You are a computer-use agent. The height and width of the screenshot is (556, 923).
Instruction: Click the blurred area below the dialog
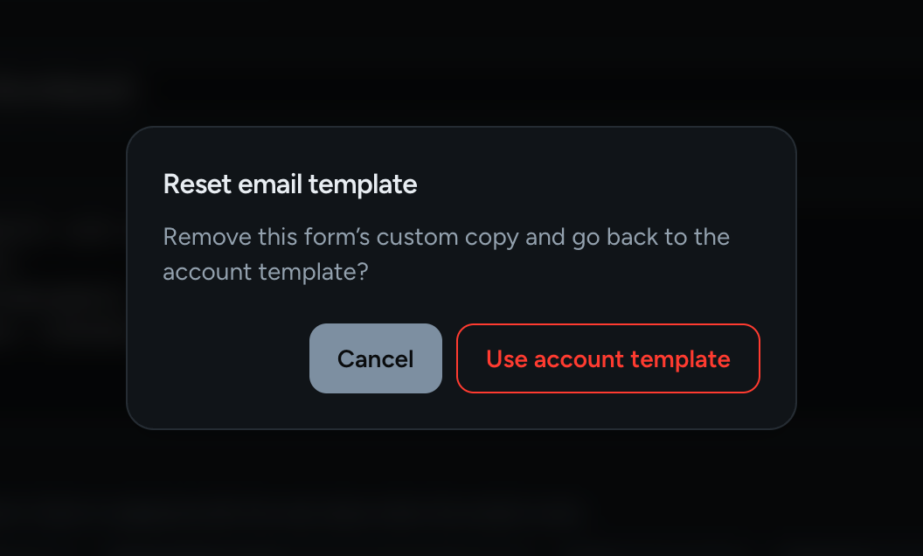coord(461,494)
